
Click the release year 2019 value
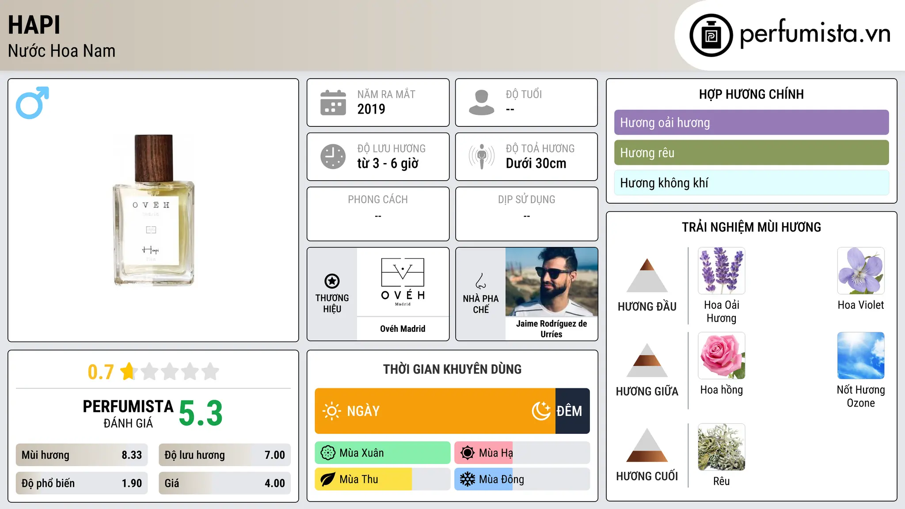point(371,109)
